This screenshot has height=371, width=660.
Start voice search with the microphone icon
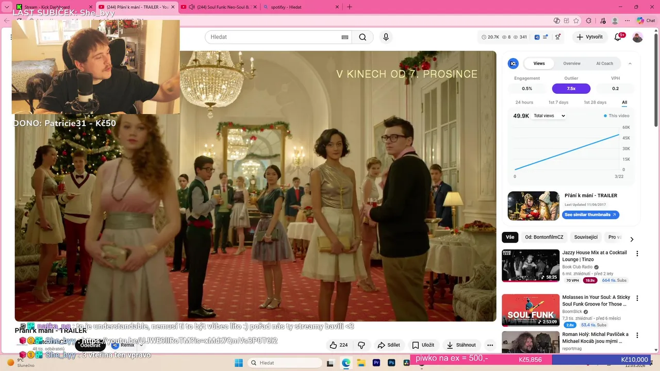(386, 37)
